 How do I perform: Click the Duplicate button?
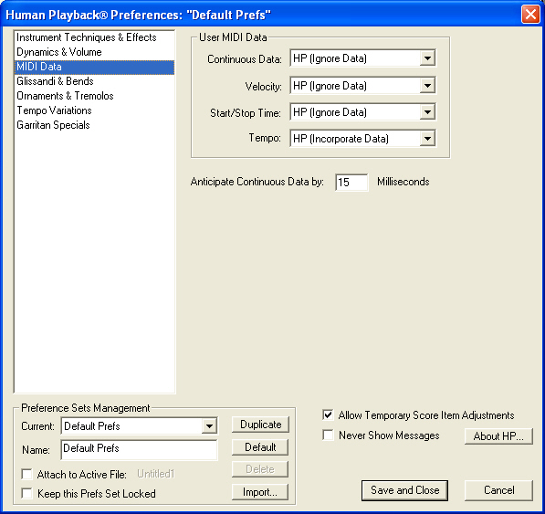coord(260,425)
